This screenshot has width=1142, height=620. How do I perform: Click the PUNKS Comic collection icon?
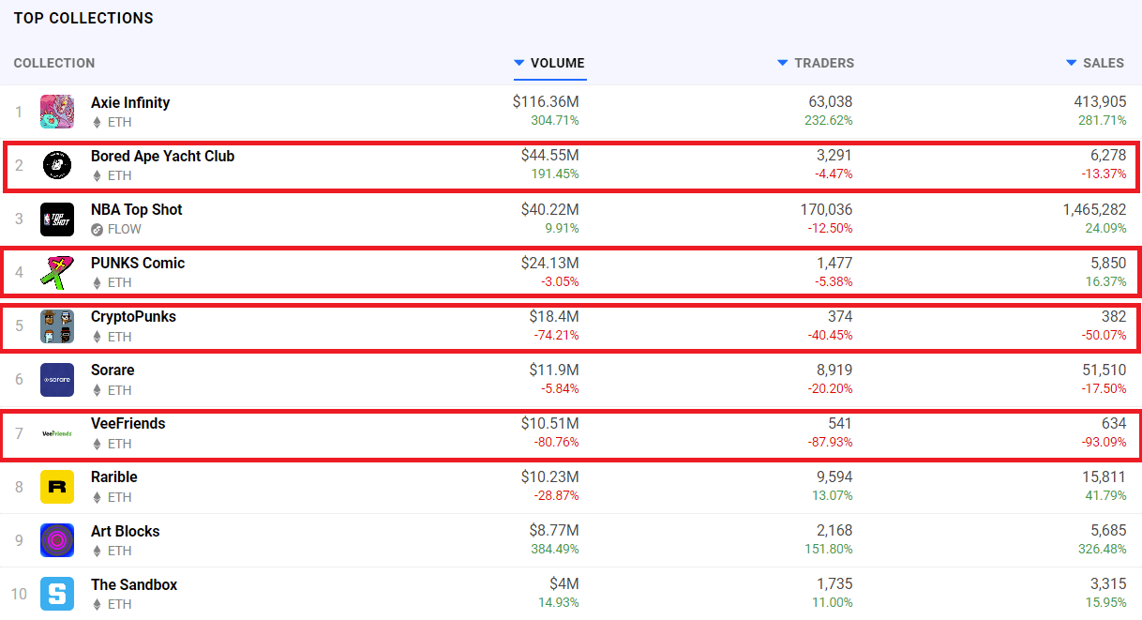point(57,272)
